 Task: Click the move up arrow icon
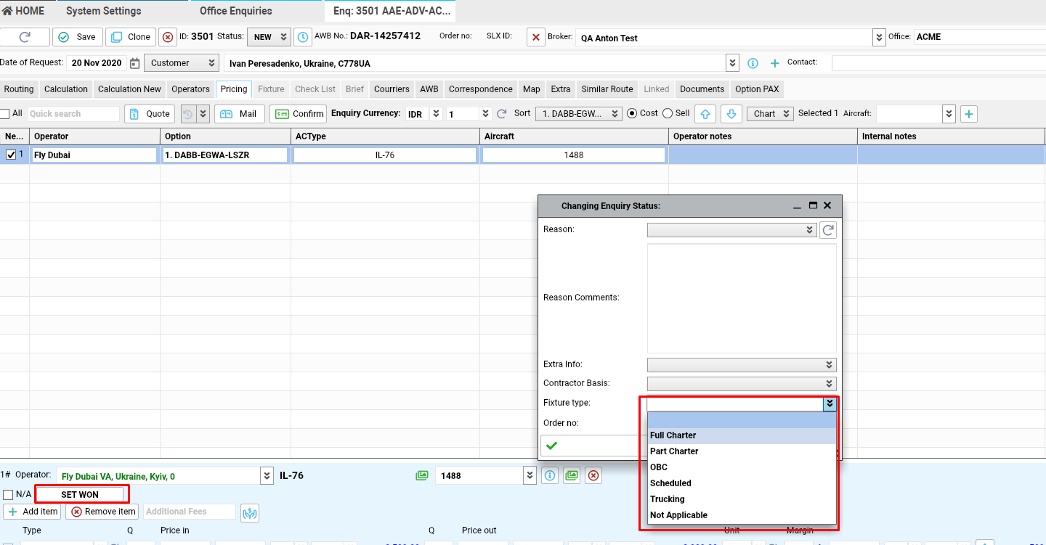(705, 114)
